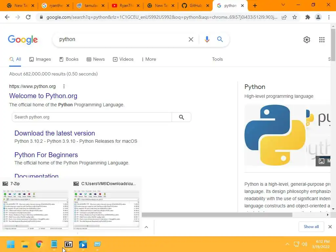Start voice search with microphone
Image resolution: width=336 pixels, height=252 pixels.
[x=207, y=39]
